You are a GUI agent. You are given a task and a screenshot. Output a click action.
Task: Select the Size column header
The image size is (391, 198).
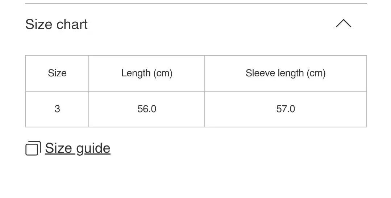[x=57, y=73]
